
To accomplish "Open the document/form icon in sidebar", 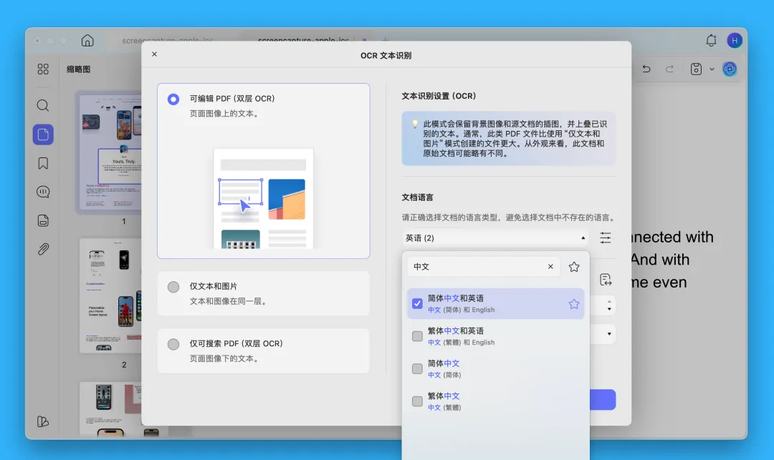I will [43, 220].
